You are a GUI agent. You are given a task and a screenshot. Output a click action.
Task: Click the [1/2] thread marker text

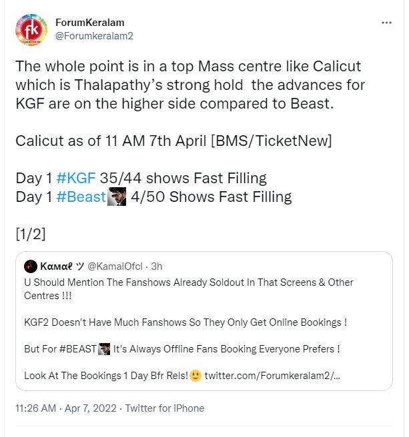[x=31, y=234]
